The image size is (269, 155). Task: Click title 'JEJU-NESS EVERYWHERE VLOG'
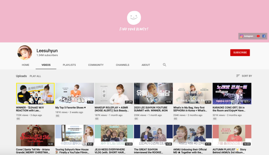pos(110,151)
